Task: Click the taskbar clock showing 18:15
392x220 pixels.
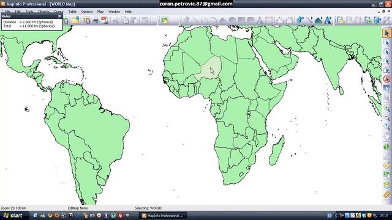Action: tap(383, 215)
